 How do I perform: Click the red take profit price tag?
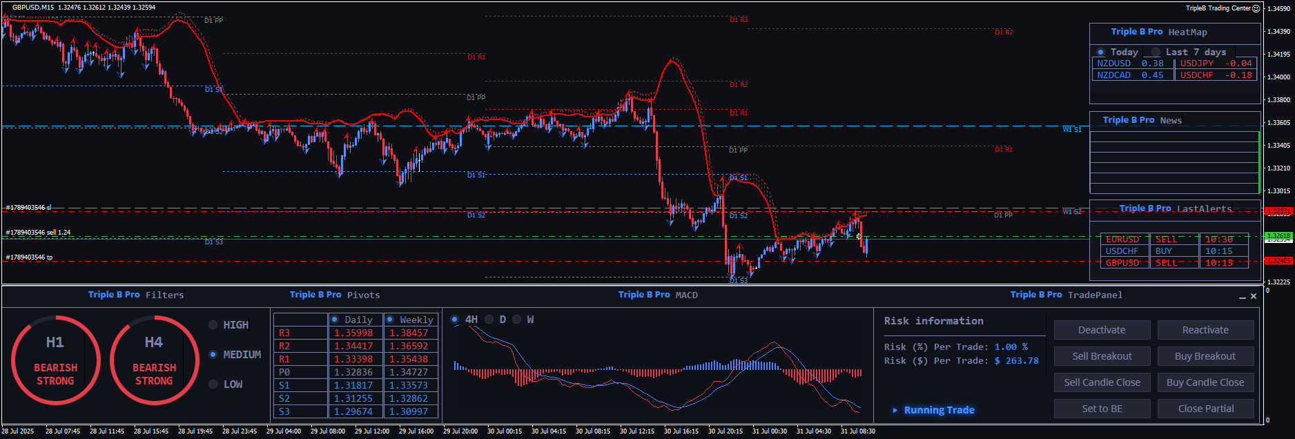pos(1278,261)
